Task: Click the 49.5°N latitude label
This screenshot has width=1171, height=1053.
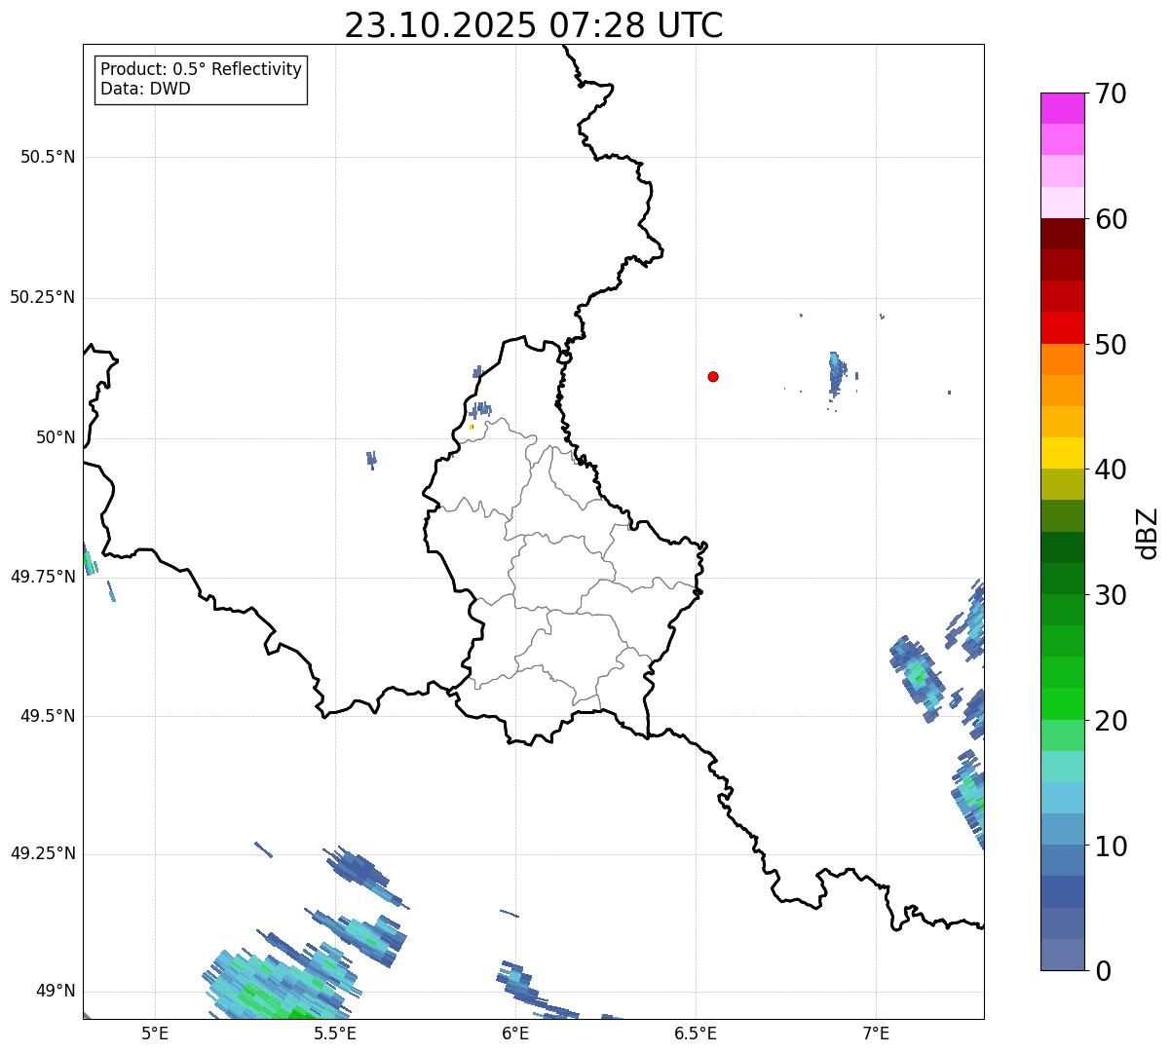Action: tap(49, 716)
